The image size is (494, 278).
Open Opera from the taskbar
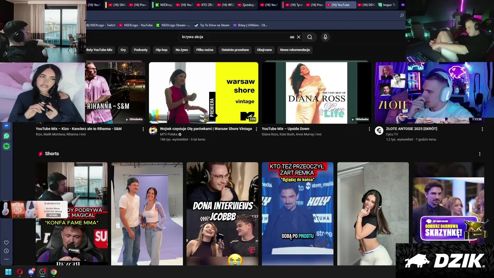20,272
